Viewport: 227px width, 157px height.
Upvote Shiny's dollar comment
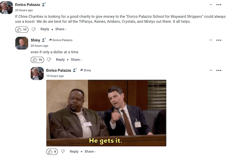pyautogui.click(x=37, y=60)
